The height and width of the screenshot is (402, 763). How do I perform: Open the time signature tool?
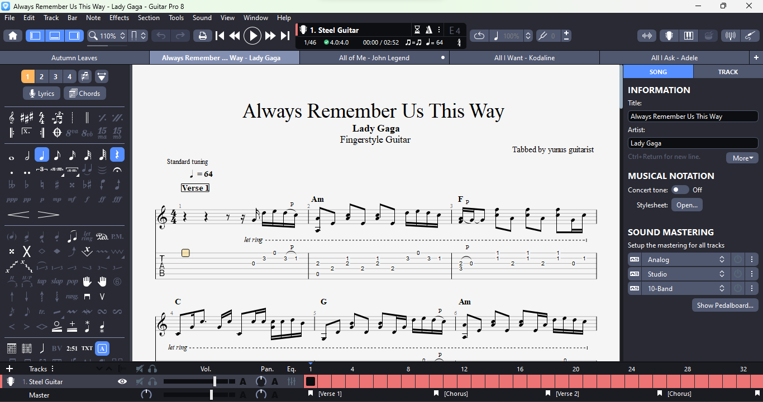(42, 118)
